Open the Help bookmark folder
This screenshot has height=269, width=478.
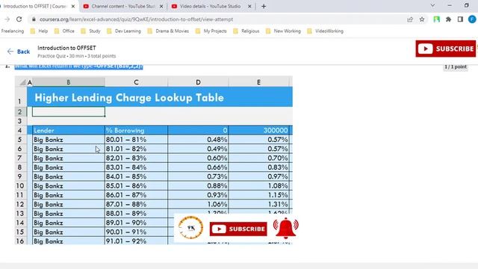[39, 31]
